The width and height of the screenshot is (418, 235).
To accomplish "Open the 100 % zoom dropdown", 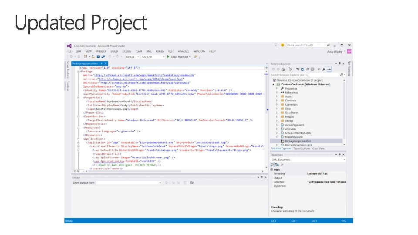I will [x=84, y=171].
